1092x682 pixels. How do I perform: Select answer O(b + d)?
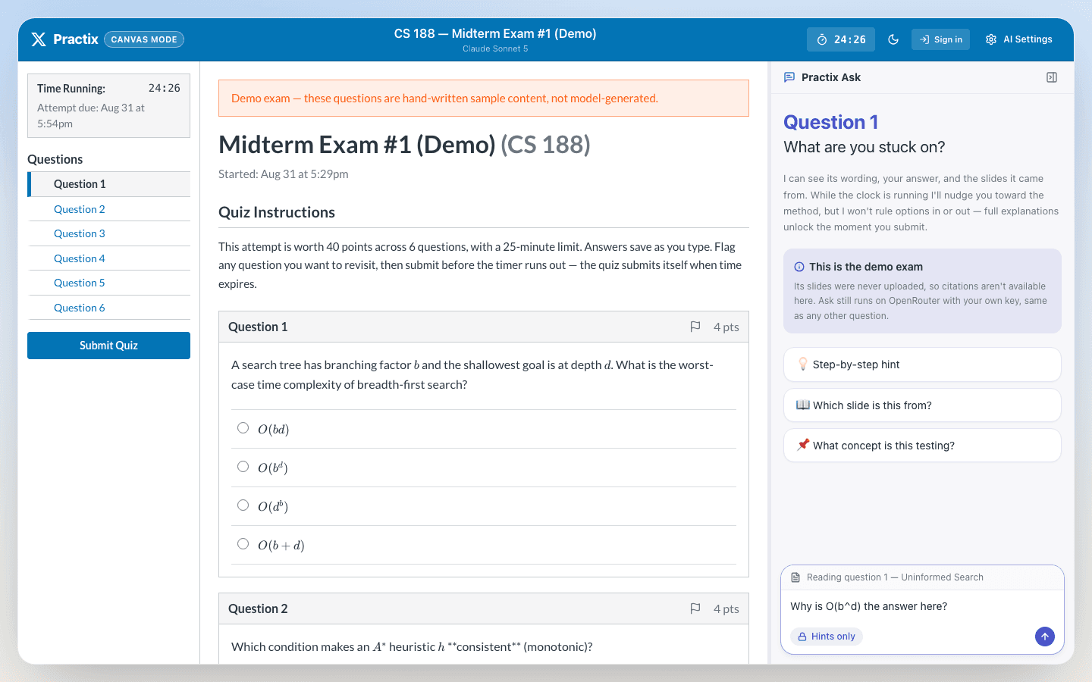(243, 544)
